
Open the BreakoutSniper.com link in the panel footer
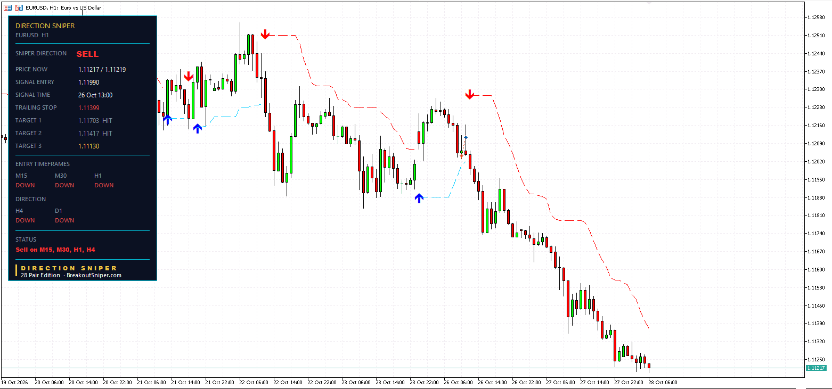tap(94, 275)
